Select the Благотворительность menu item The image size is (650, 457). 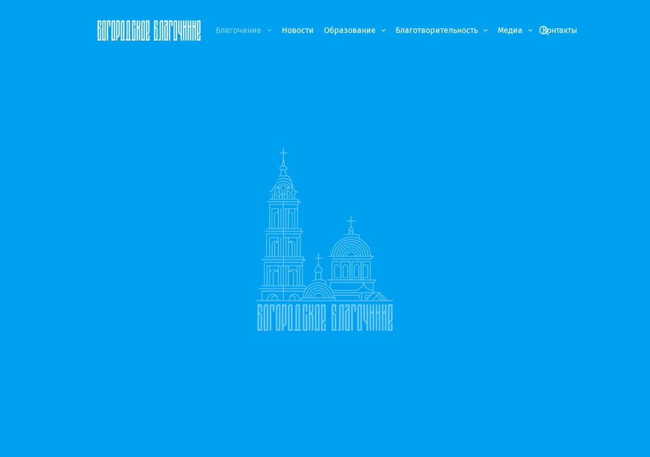point(437,30)
